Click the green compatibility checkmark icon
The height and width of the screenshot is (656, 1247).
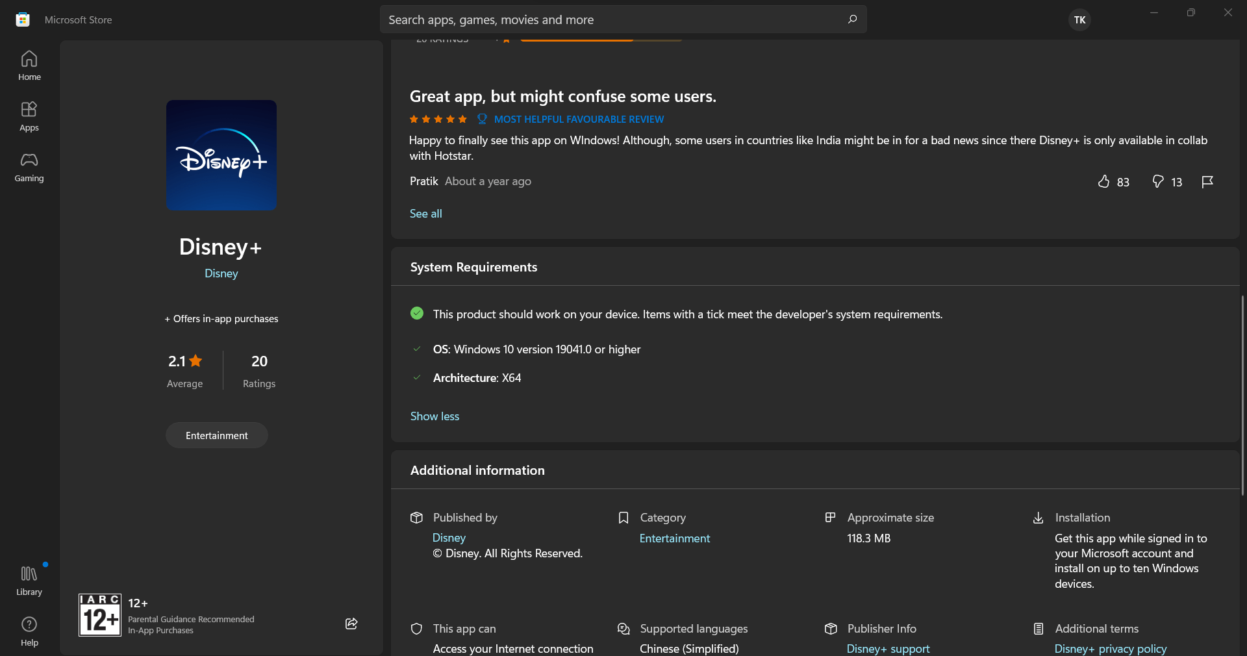(x=417, y=313)
